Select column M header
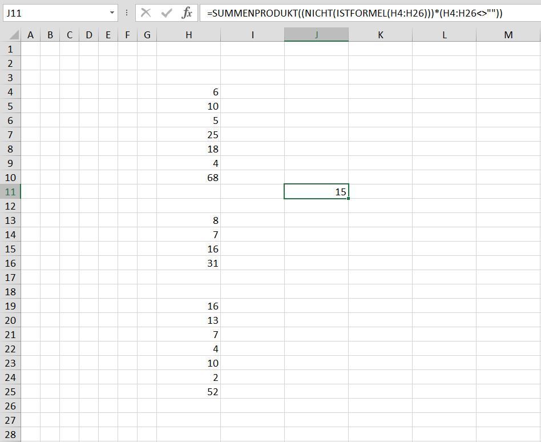This screenshot has width=541, height=442. [x=508, y=35]
